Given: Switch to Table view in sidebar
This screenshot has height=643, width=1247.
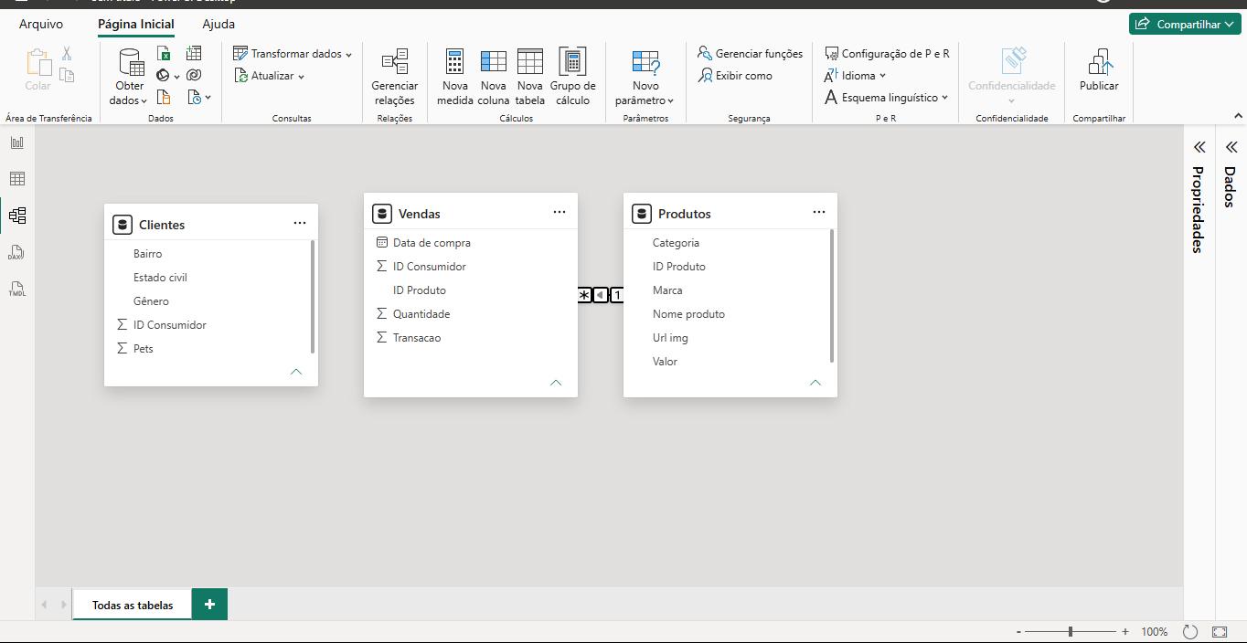Looking at the screenshot, I should point(17,179).
